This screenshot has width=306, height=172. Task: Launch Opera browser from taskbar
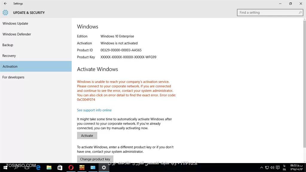pyautogui.click(x=71, y=168)
